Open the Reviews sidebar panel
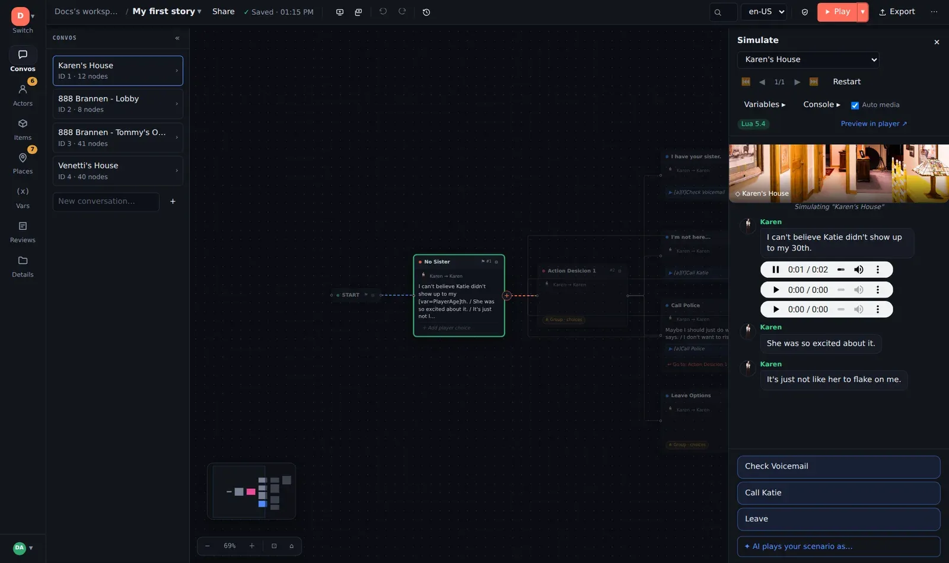Image resolution: width=949 pixels, height=563 pixels. [23, 232]
